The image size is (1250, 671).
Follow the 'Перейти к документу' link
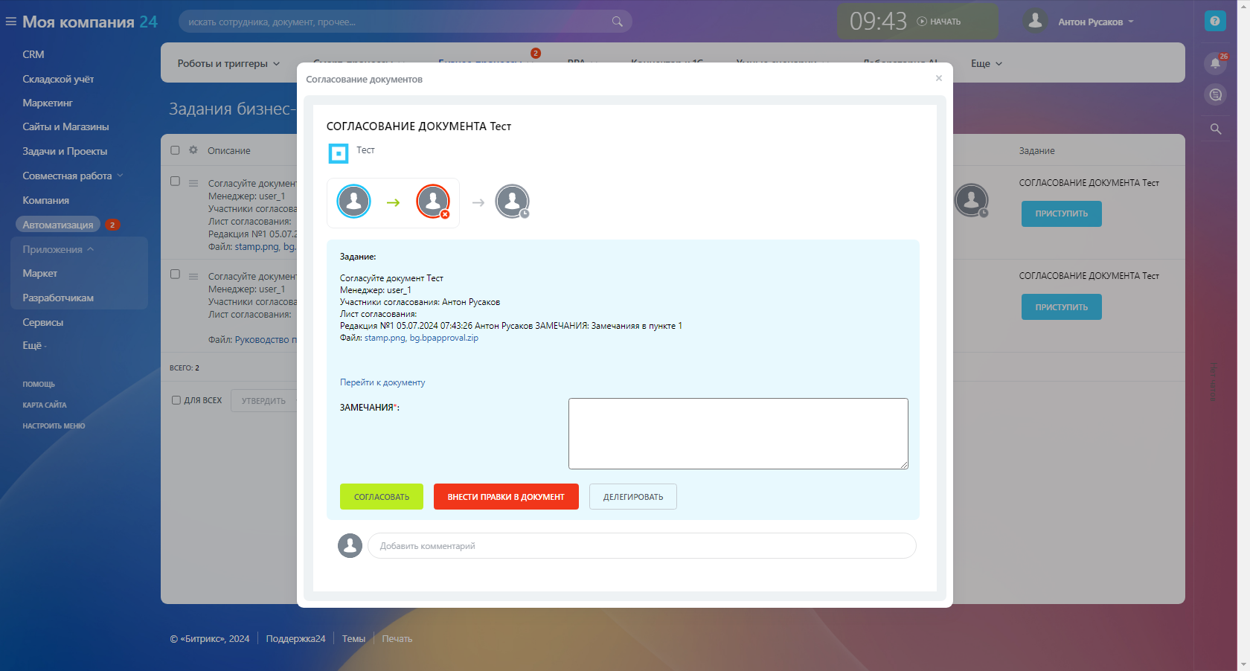coord(382,382)
